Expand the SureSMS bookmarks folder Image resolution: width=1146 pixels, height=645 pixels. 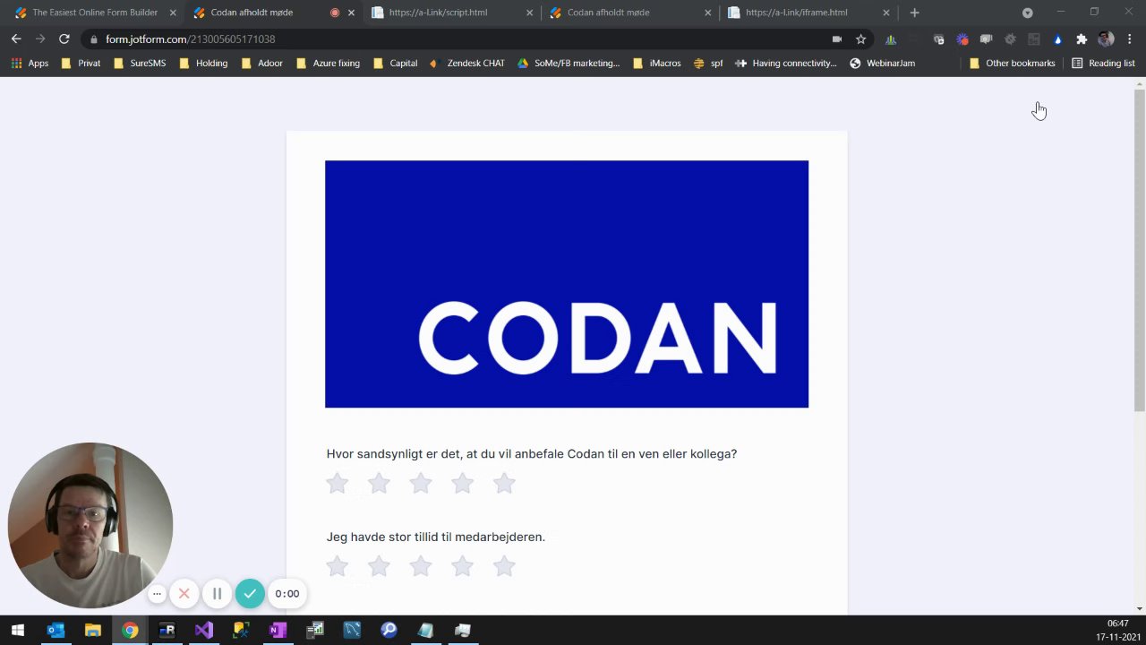click(x=139, y=63)
